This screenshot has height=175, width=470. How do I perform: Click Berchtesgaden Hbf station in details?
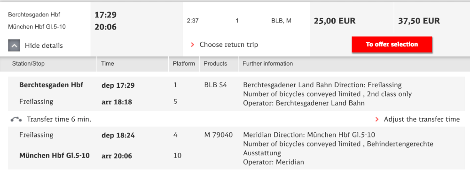coord(51,85)
